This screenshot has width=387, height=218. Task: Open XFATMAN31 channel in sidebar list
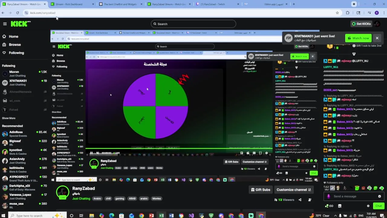[x=24, y=82]
